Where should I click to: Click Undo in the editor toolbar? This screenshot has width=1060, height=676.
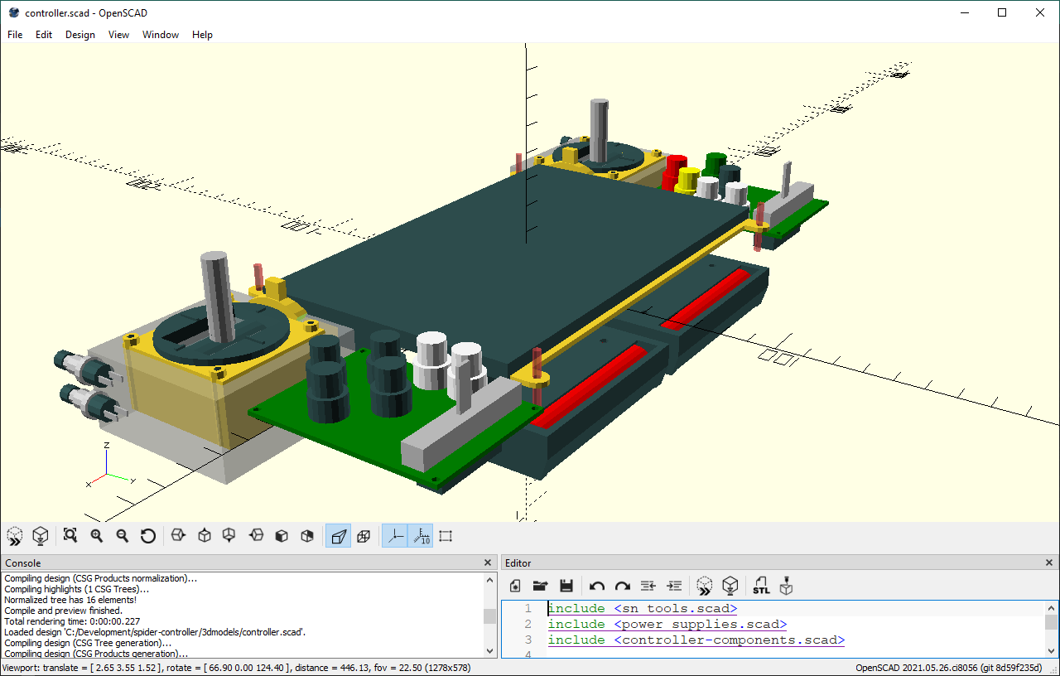[x=596, y=586]
